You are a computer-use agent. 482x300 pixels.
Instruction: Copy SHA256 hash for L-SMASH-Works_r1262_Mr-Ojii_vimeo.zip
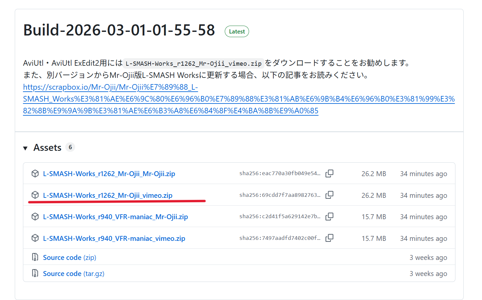click(329, 195)
